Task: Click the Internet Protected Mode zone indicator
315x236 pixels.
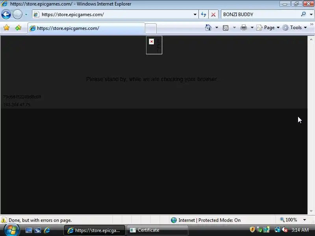Action: [206, 220]
